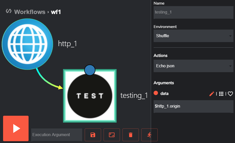This screenshot has height=143, width=235.
Task: Go back to Workflows via breadcrumb
Action: point(30,12)
